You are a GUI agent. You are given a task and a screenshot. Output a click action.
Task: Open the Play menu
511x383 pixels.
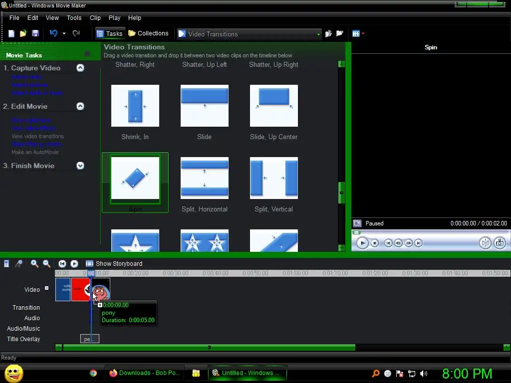point(114,18)
